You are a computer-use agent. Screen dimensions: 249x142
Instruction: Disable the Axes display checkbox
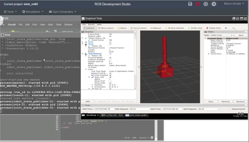coord(110,44)
